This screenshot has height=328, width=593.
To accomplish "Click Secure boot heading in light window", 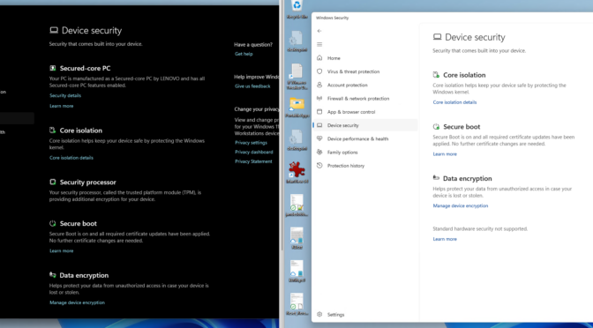I will pyautogui.click(x=462, y=127).
